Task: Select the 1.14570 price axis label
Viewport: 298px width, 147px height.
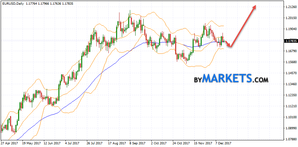Action: pos(289,73)
